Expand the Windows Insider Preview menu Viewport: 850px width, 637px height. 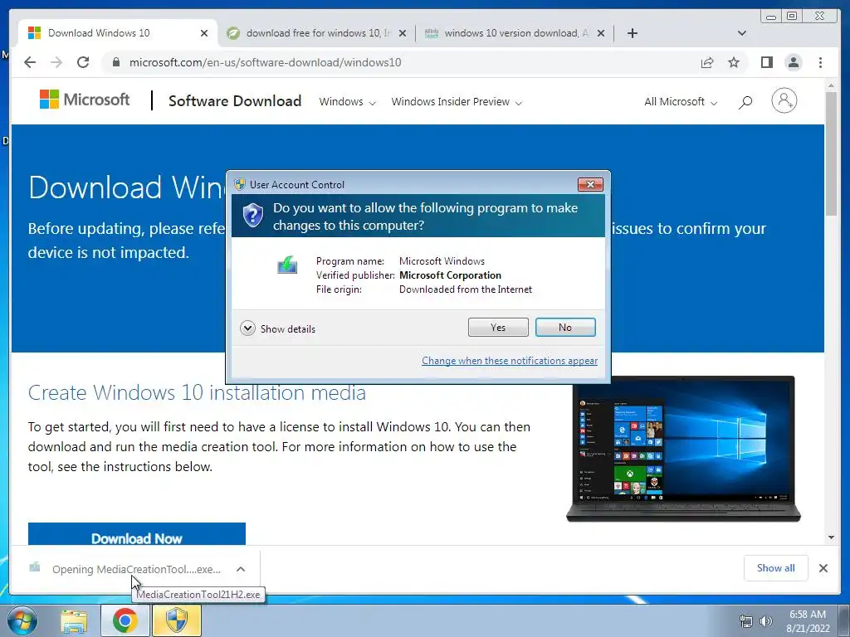(x=457, y=102)
